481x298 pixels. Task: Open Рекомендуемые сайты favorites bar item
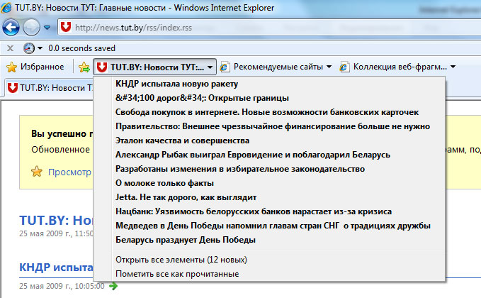click(x=276, y=67)
